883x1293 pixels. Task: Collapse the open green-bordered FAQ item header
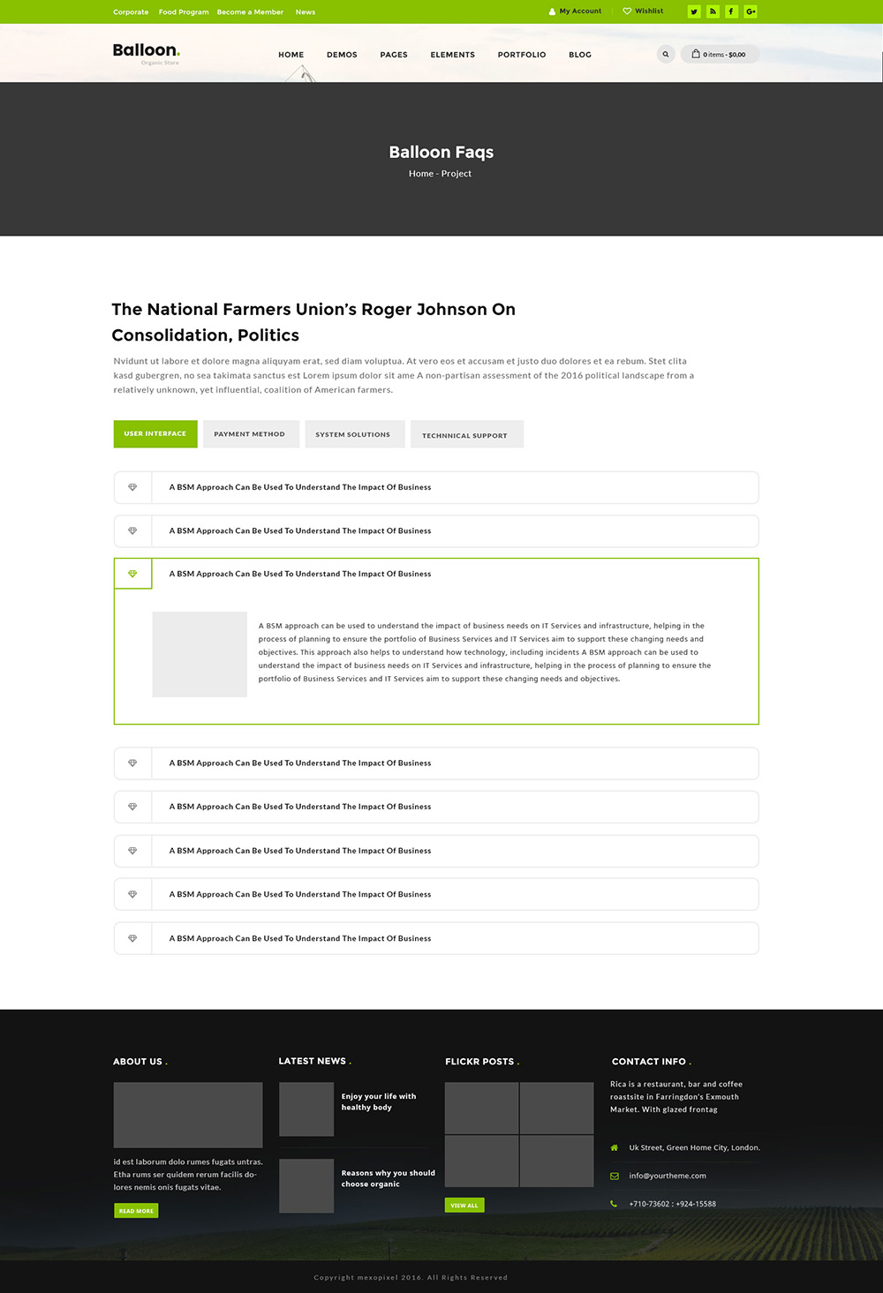436,574
